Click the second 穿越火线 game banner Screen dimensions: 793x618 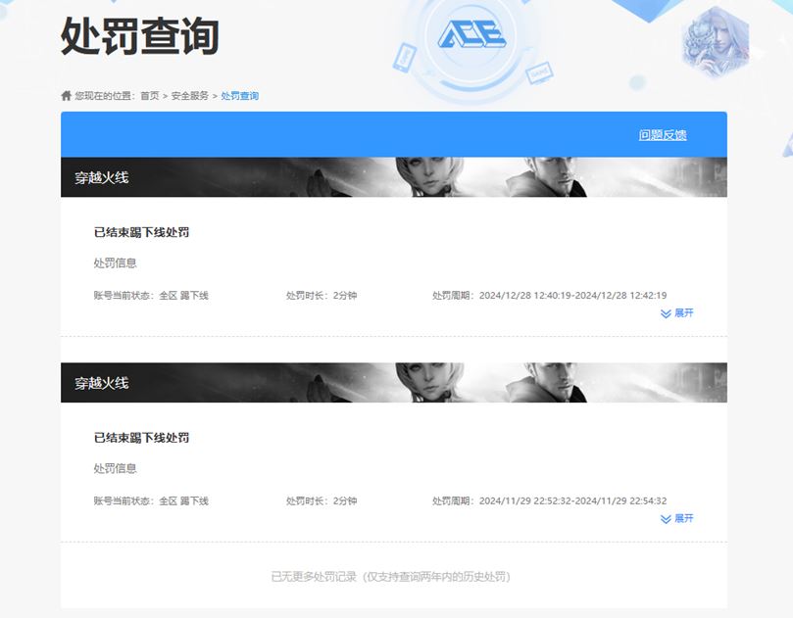coord(394,383)
